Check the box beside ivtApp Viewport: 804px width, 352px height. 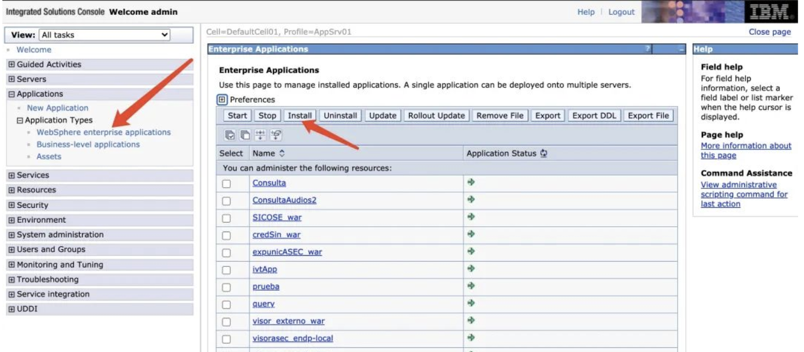click(x=226, y=270)
